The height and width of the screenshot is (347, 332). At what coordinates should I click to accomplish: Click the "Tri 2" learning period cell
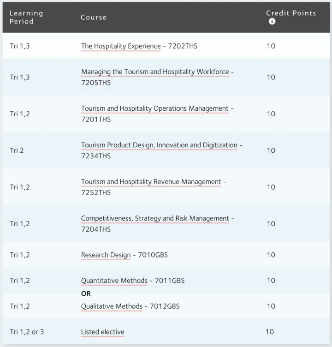click(17, 150)
